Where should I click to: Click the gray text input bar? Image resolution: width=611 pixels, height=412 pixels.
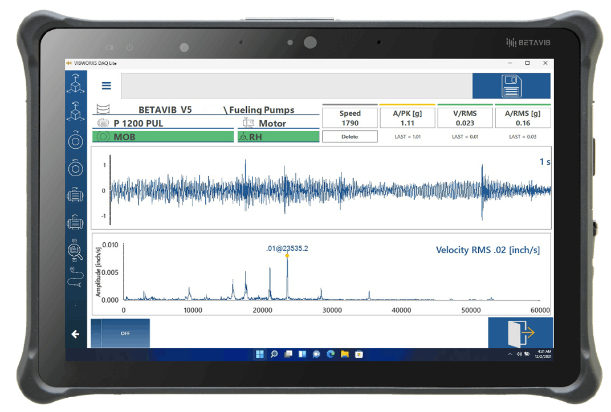pyautogui.click(x=296, y=86)
